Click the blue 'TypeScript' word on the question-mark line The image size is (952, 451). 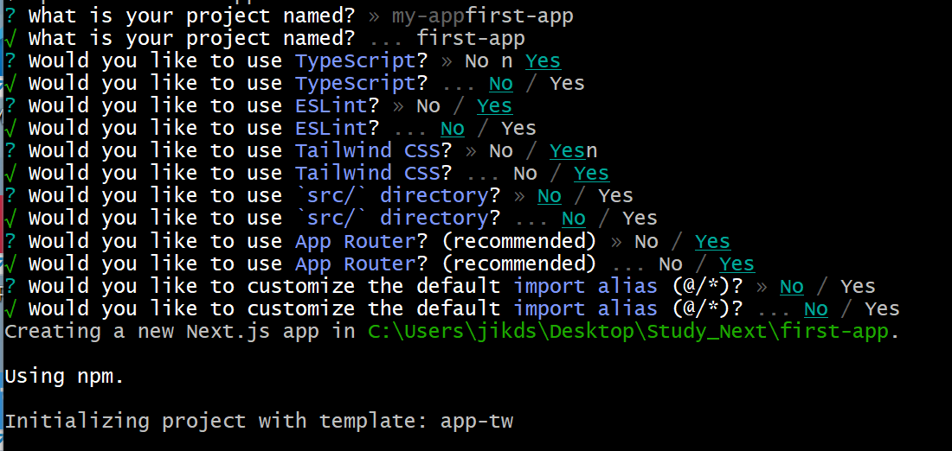355,61
